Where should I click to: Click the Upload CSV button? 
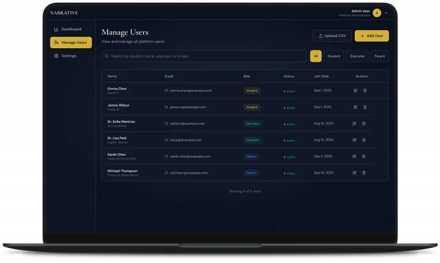click(332, 36)
